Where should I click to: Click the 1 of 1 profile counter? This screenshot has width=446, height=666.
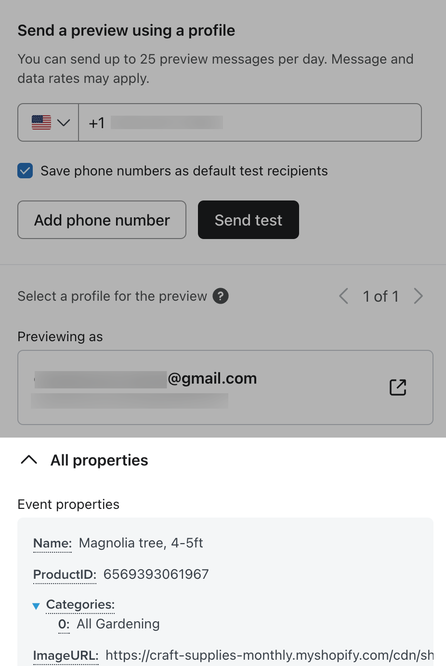coord(380,296)
